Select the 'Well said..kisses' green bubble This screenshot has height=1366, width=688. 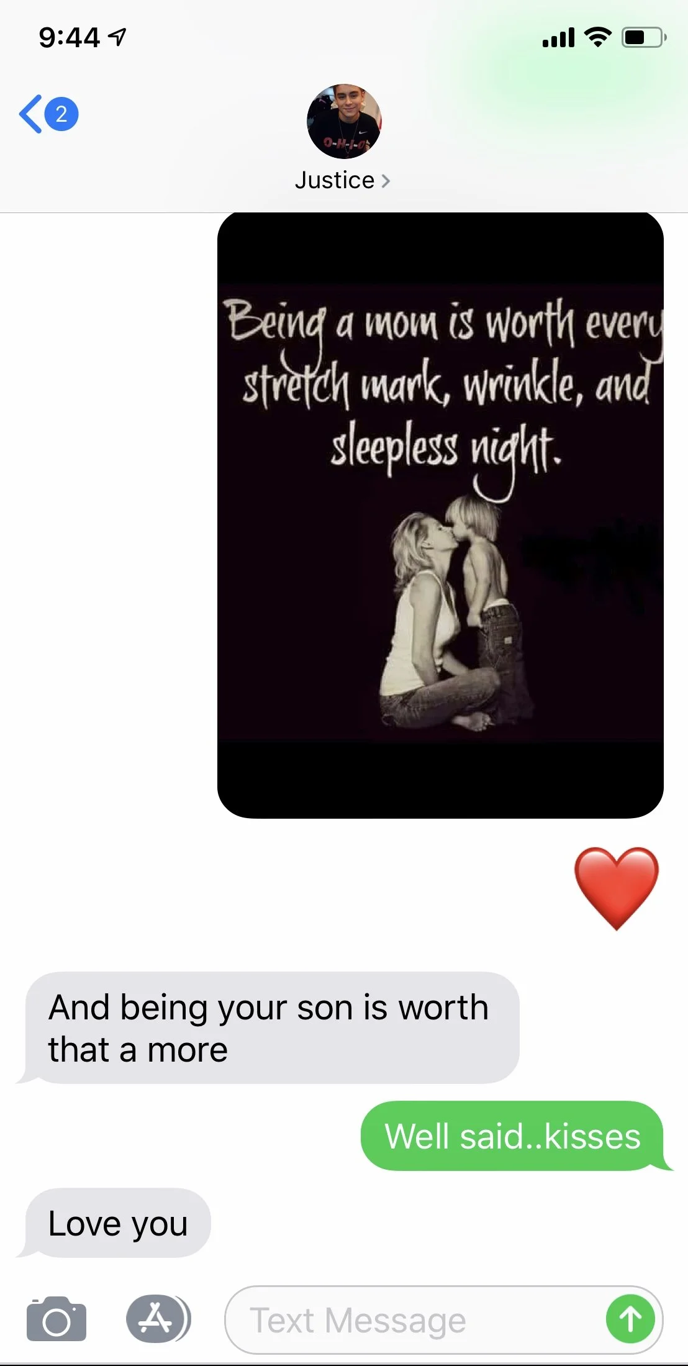[x=513, y=1136]
